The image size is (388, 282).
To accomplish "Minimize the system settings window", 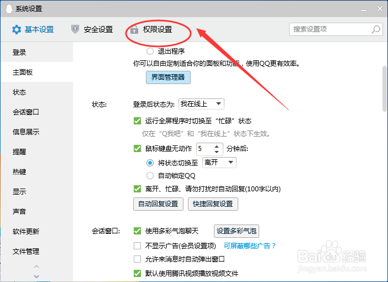I will pyautogui.click(x=364, y=9).
